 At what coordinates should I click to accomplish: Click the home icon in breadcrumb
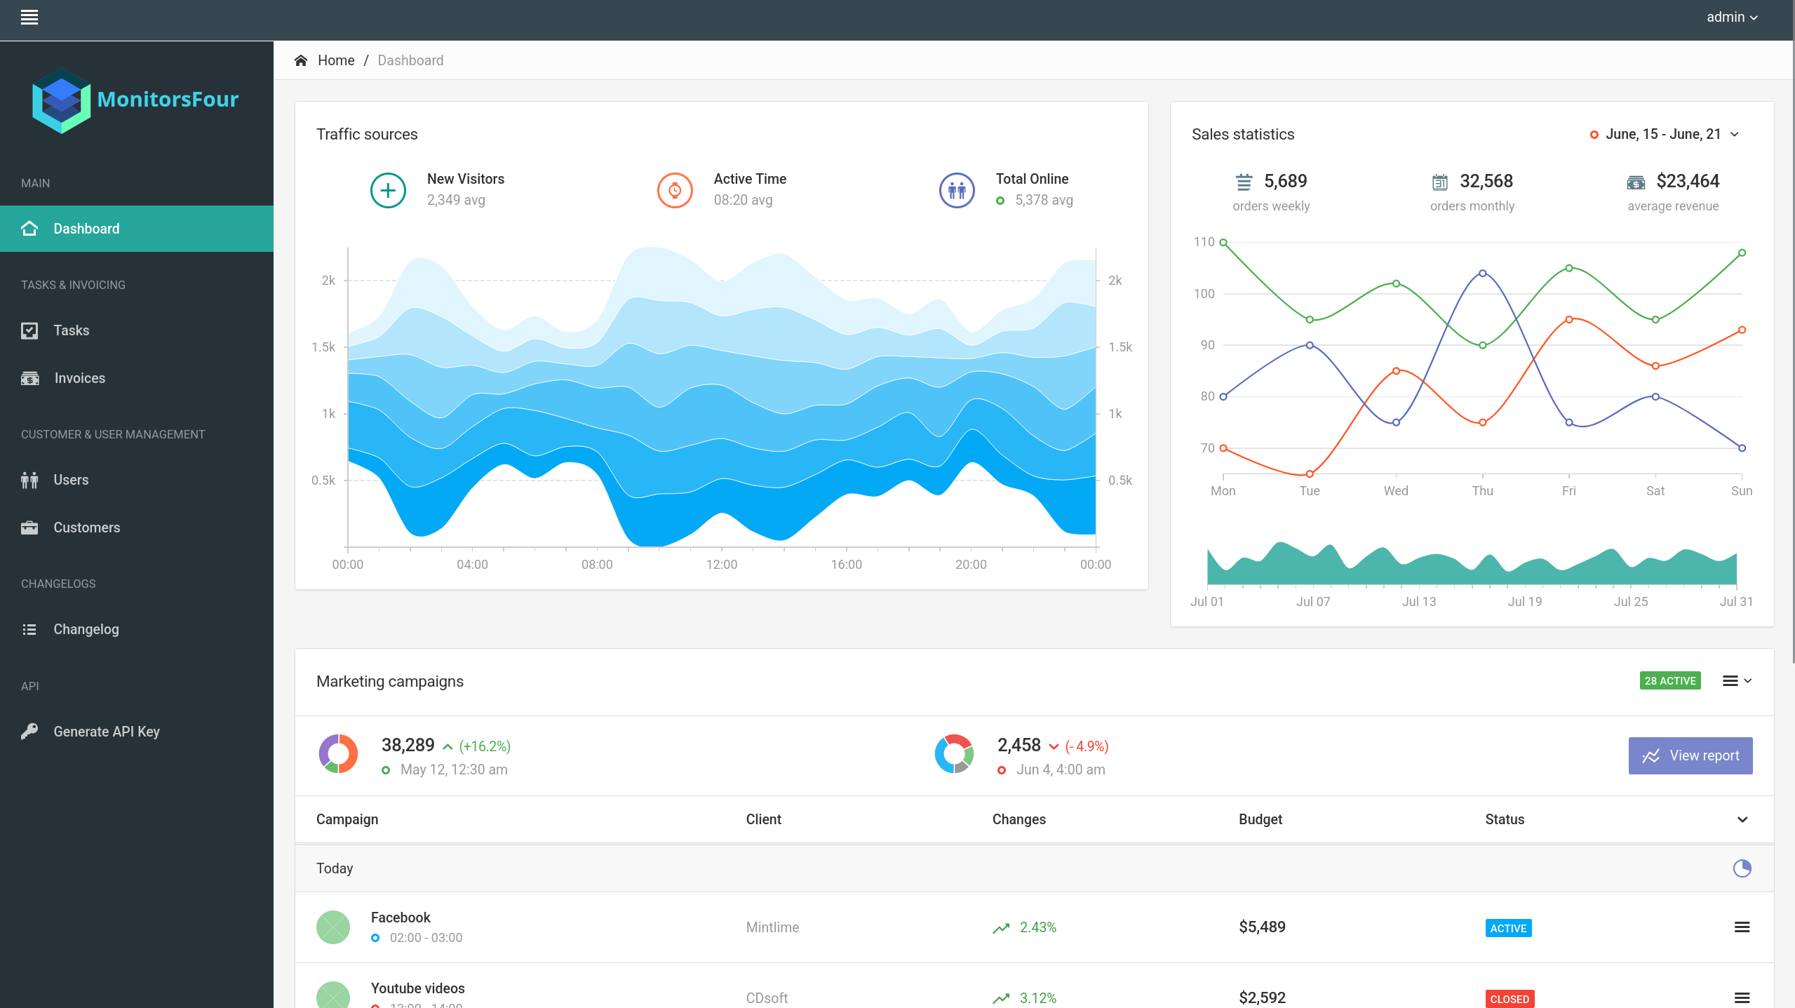coord(301,60)
